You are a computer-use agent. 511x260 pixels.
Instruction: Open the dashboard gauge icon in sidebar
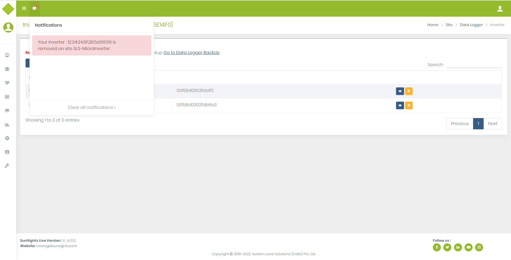(x=7, y=55)
